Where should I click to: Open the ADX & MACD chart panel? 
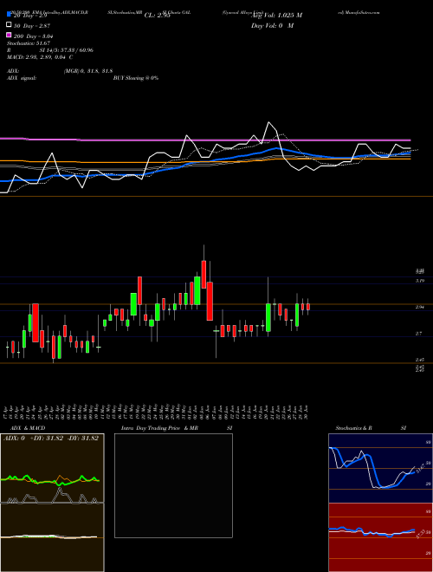pos(52,503)
